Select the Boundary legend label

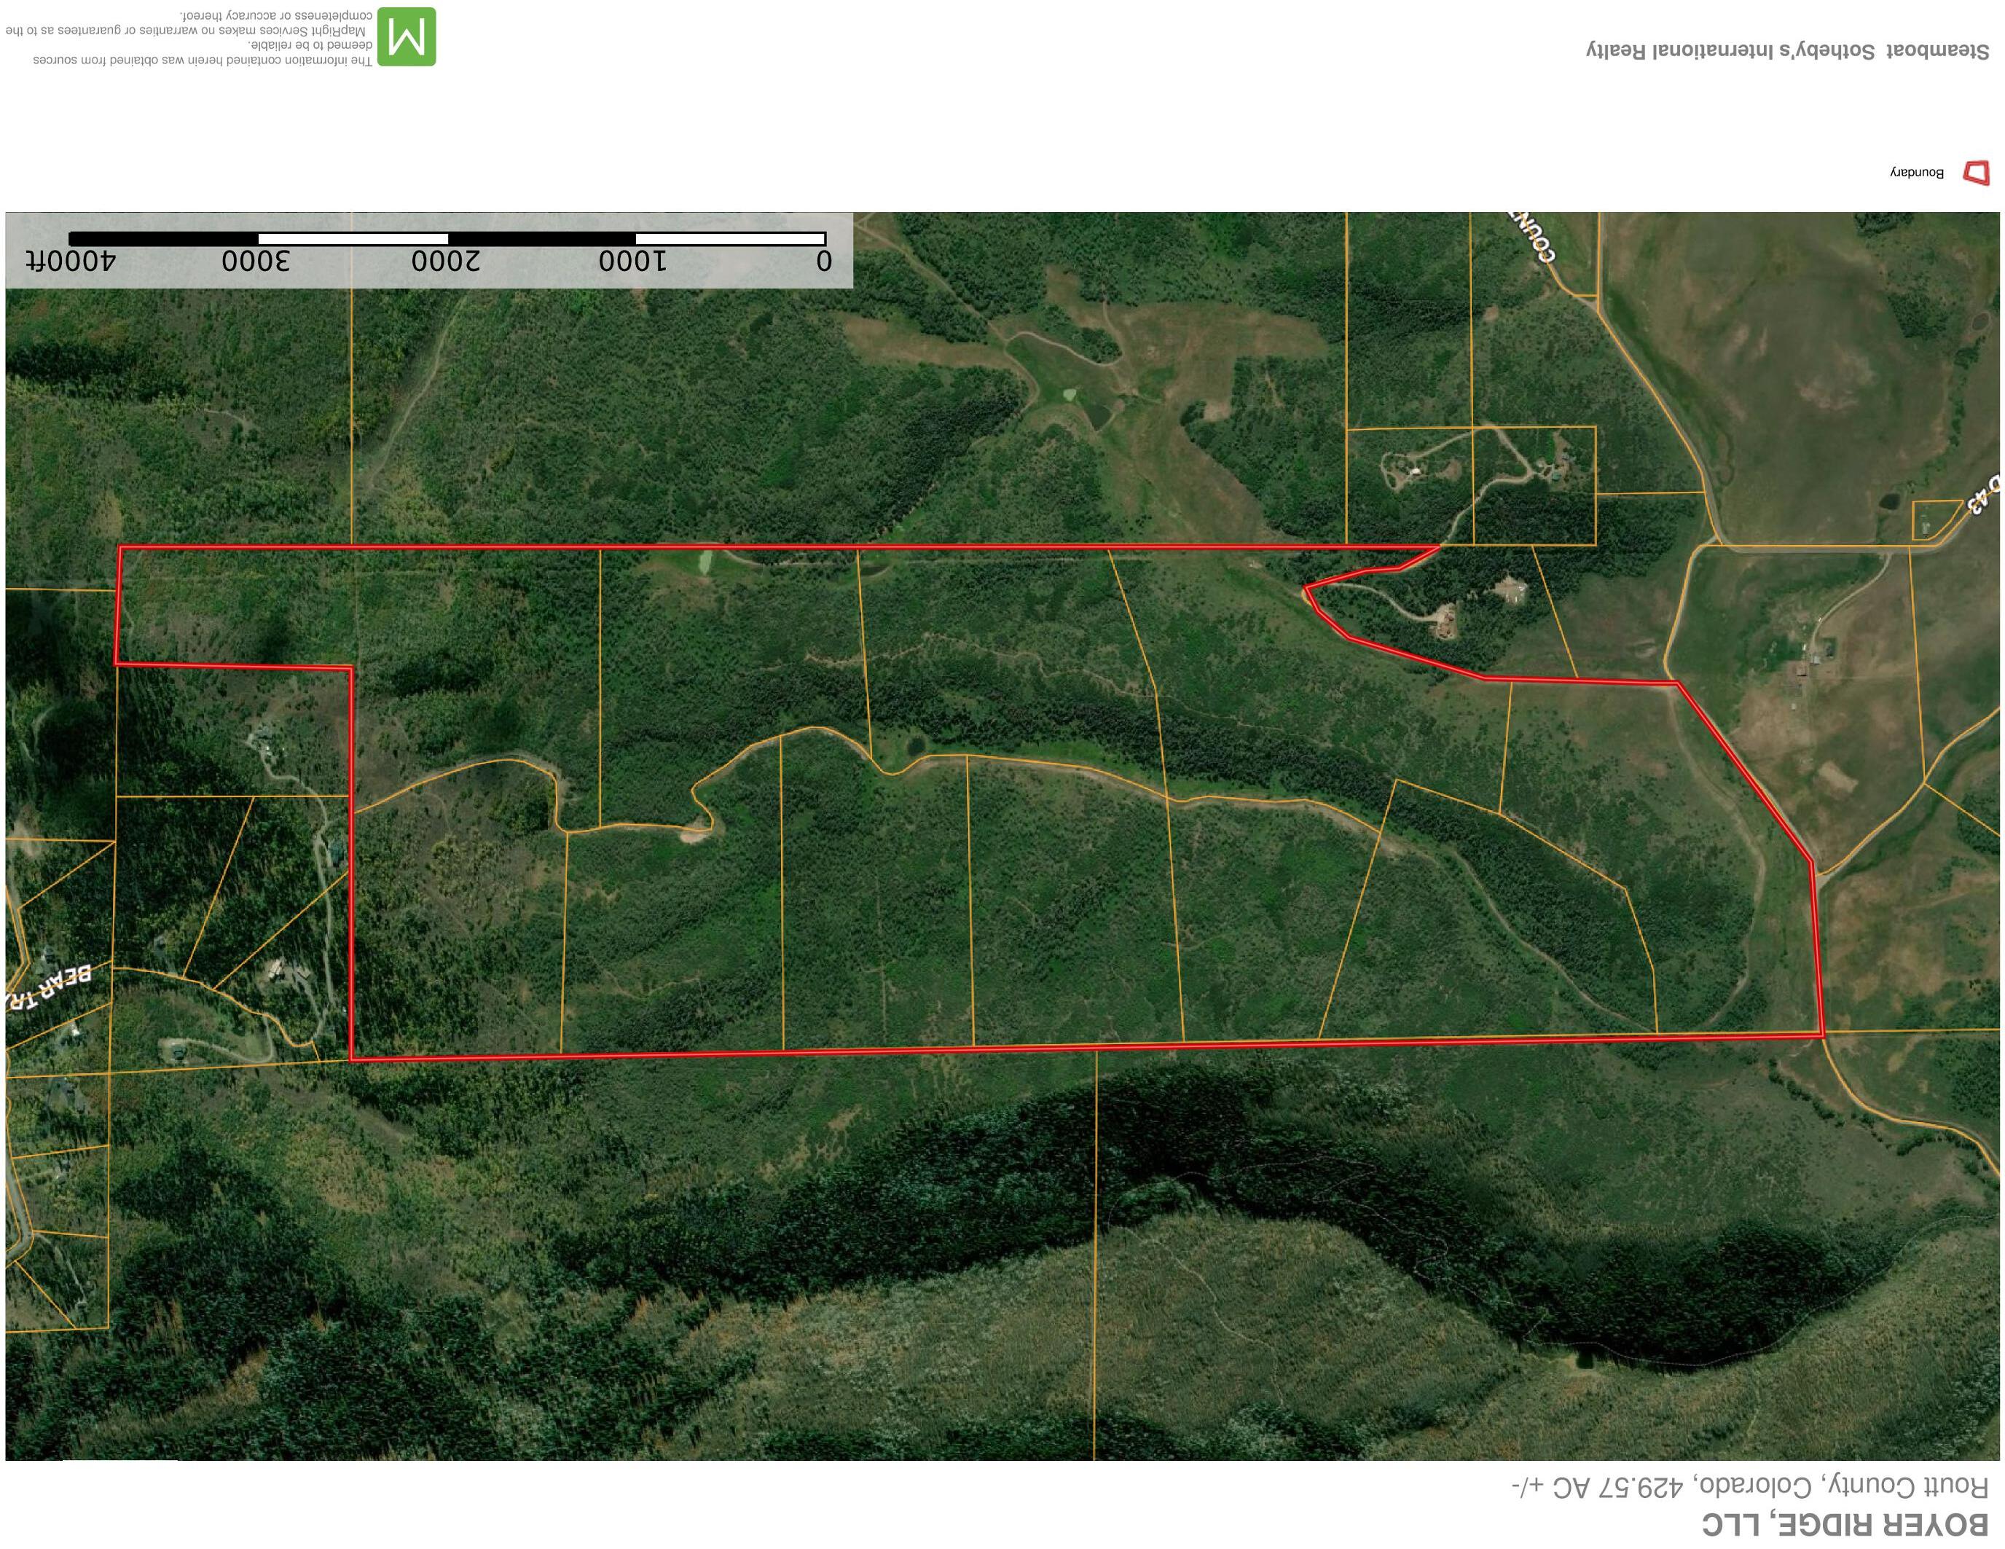click(x=1916, y=173)
